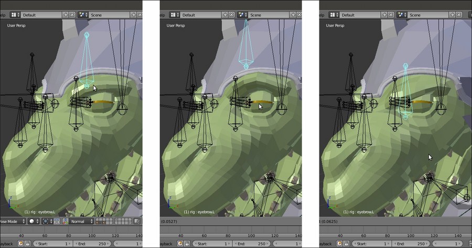Click frame 120 on right timeline ruler

(434, 235)
